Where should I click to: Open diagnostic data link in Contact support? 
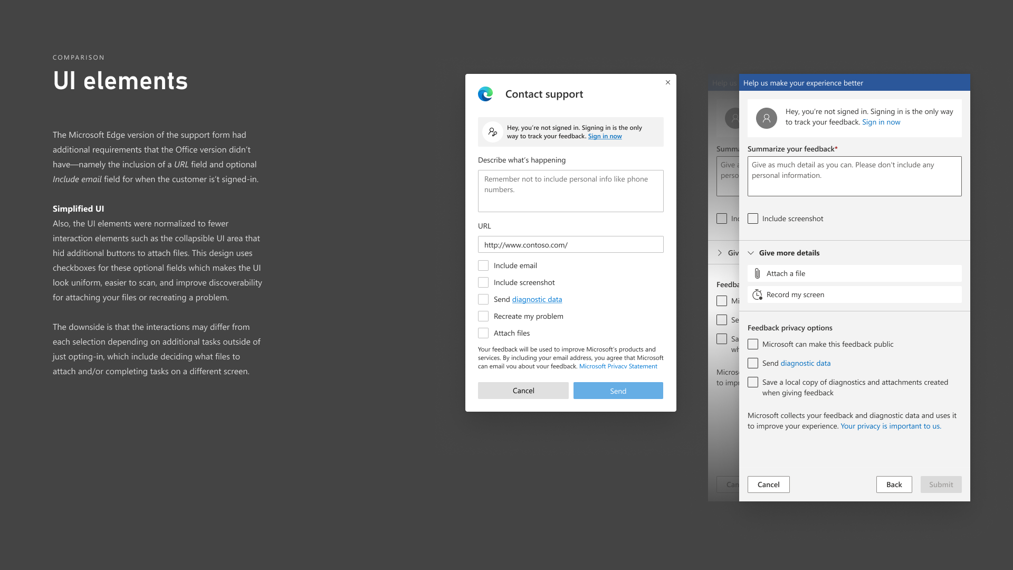[537, 299]
